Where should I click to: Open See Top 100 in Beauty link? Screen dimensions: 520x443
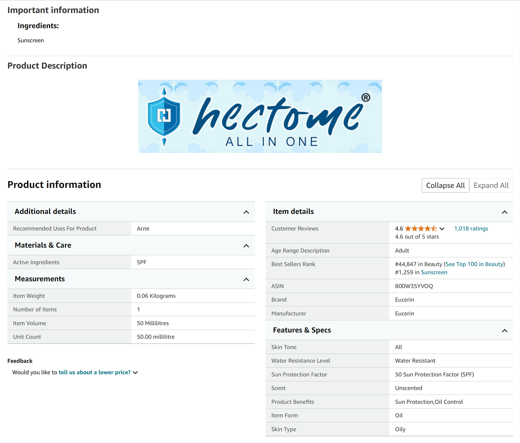[x=474, y=264]
